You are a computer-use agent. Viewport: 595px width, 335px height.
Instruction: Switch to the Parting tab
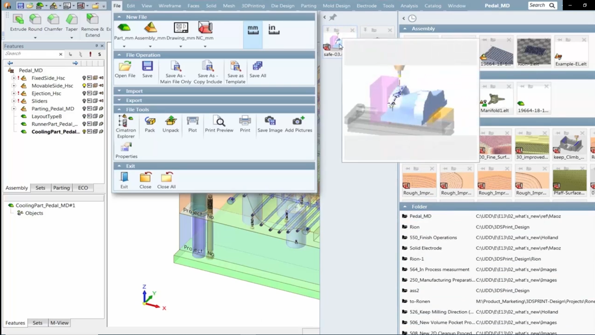pos(61,188)
